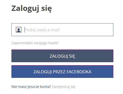123x94 pixels.
Task: Select the forgotten password gray link
Action: 35,43
